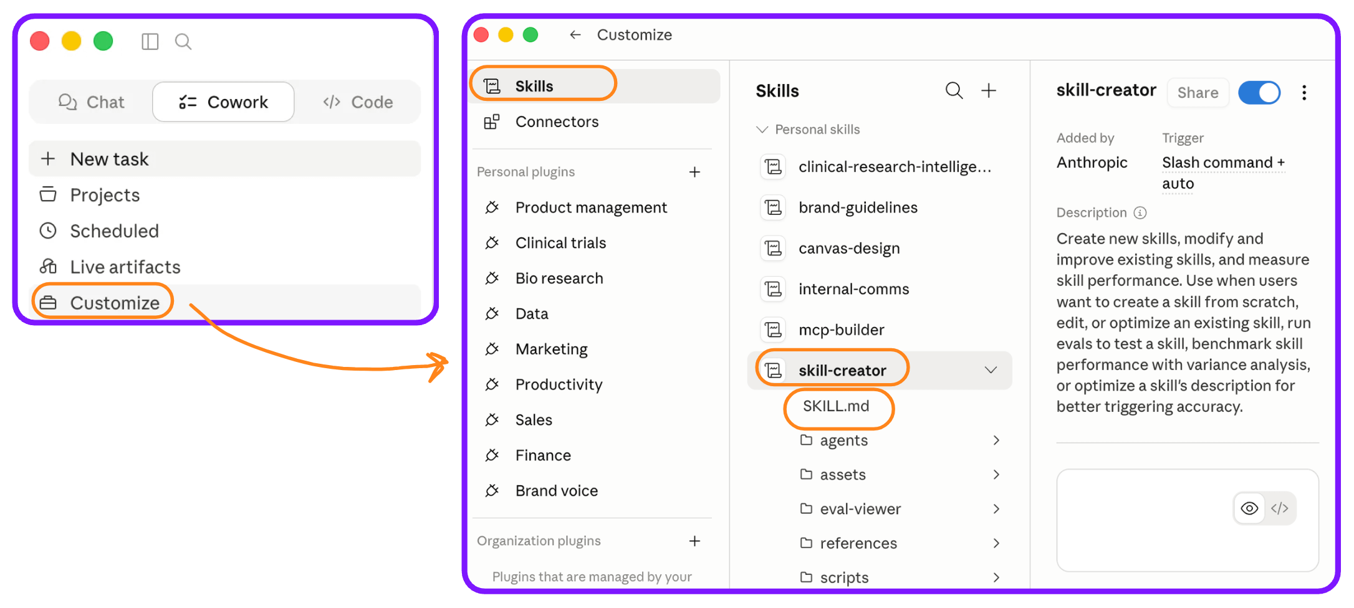Open search in the left window
This screenshot has width=1354, height=608.
pyautogui.click(x=183, y=42)
